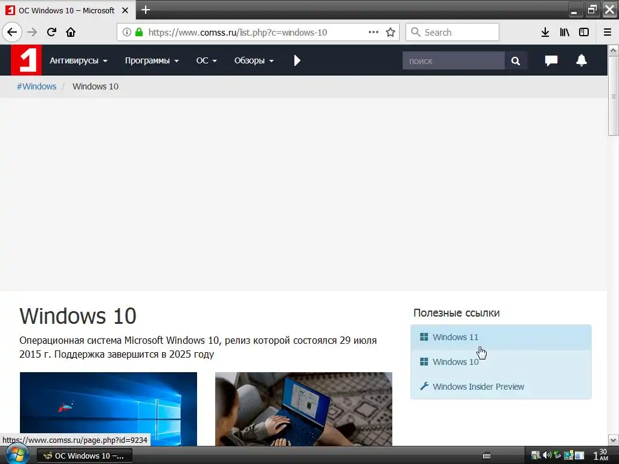
Task: Select the OC Windows 10 taskbar button
Action: pos(85,456)
